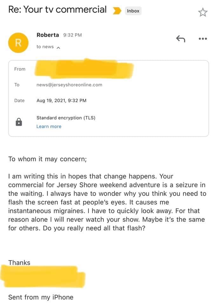Collapse recipient details with the chevron
This screenshot has height=305, width=217.
point(58,47)
